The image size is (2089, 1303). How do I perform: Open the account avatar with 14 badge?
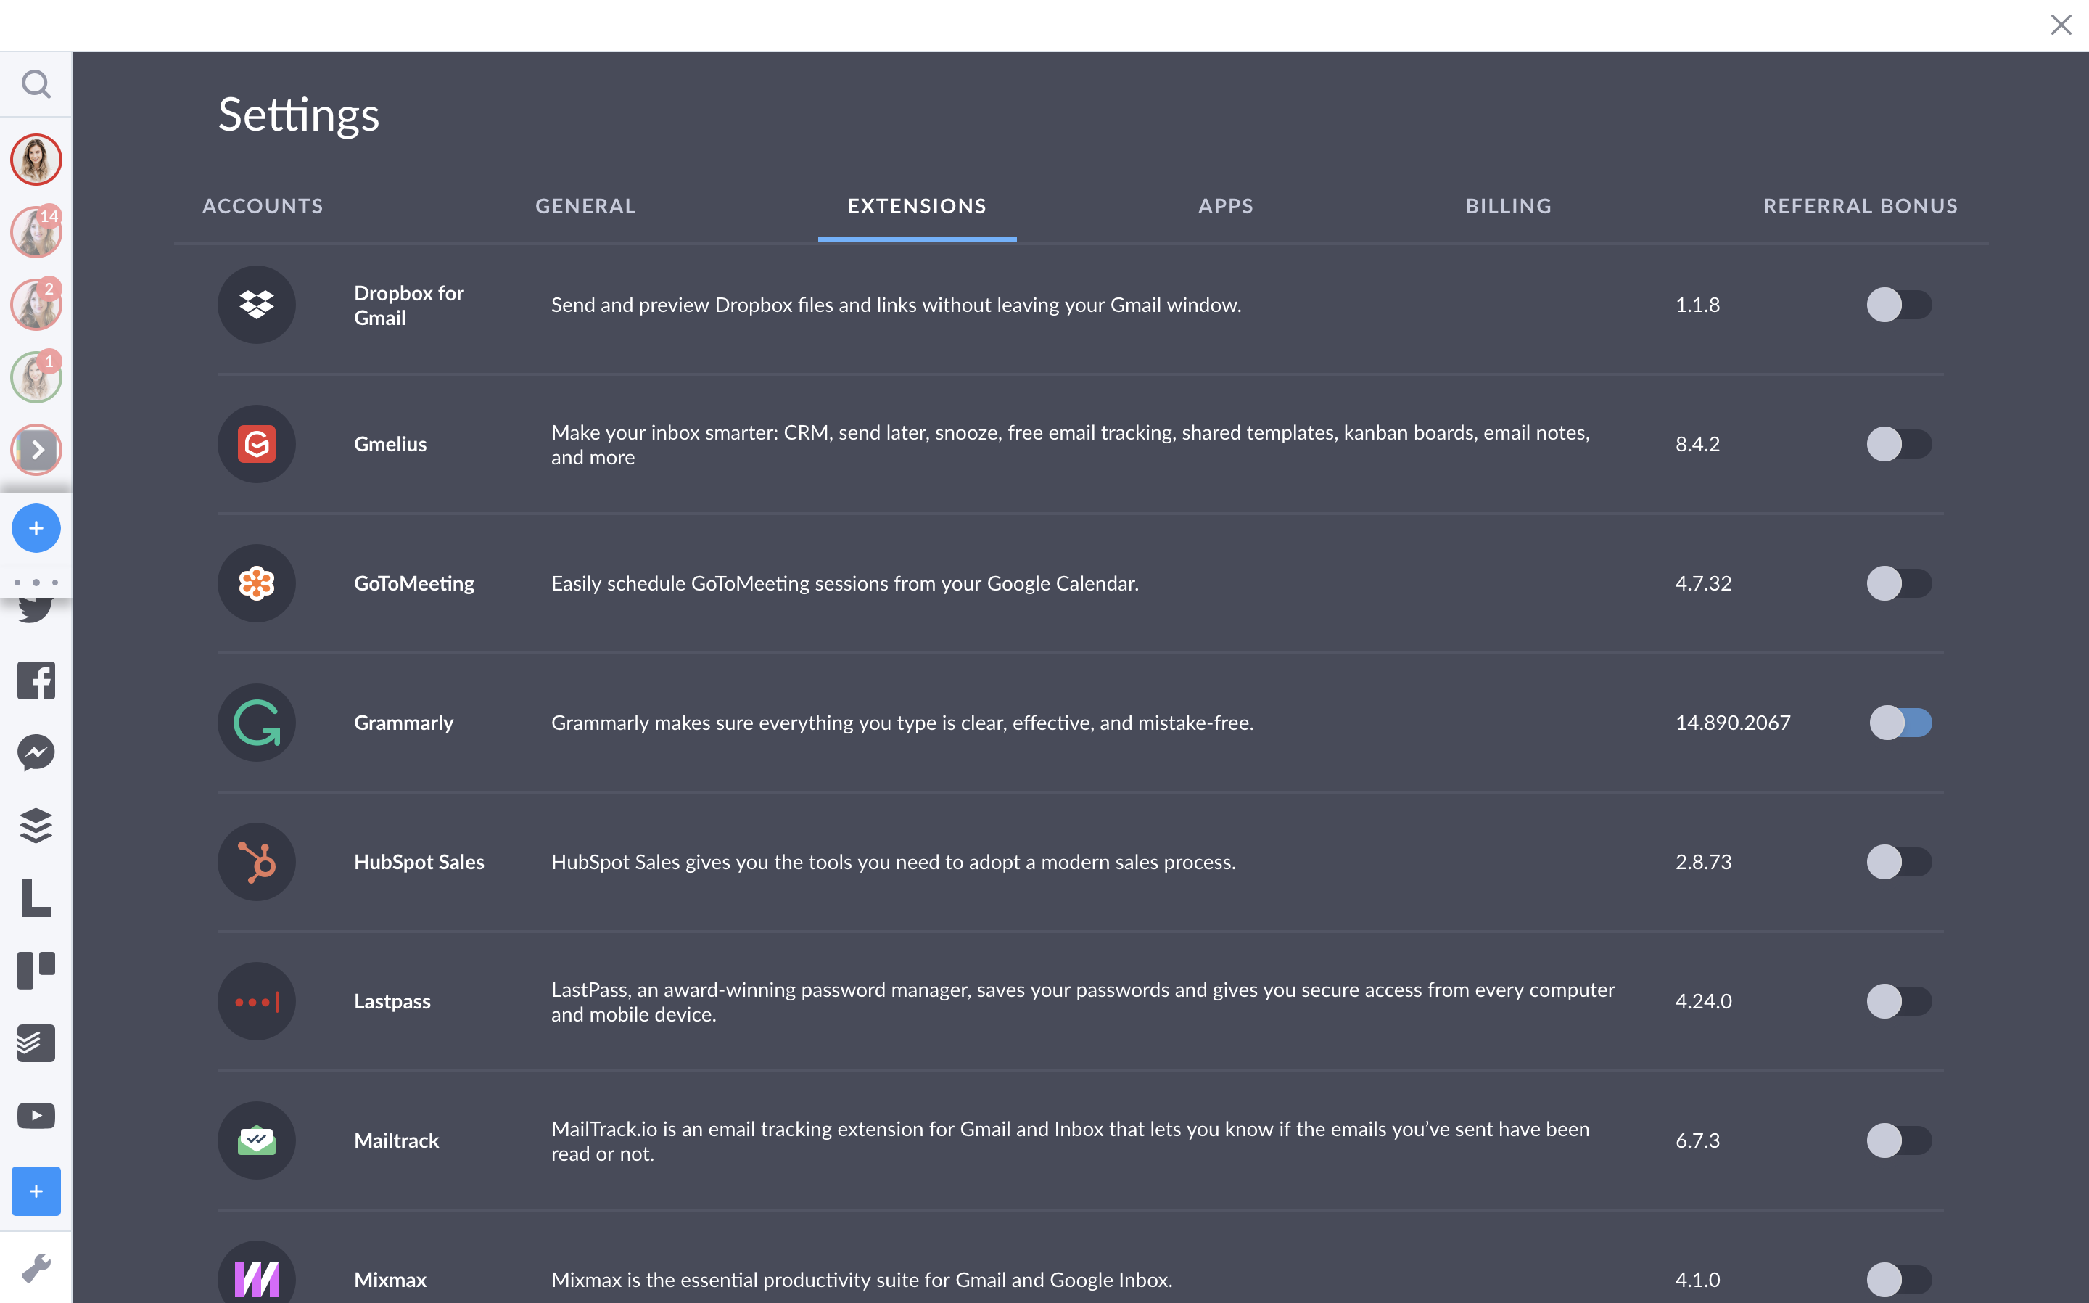36,232
